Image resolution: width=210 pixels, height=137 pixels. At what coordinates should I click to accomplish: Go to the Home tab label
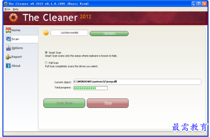[x=16, y=30]
